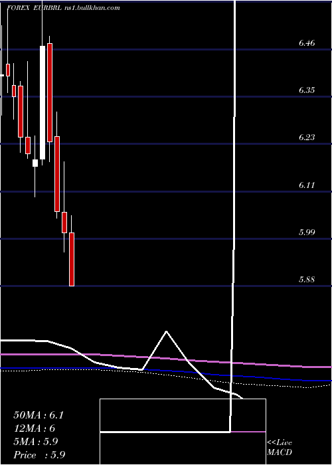The height and width of the screenshot is (465, 332).
Task: Click the 6.46 price axis label
Action: tap(307, 43)
